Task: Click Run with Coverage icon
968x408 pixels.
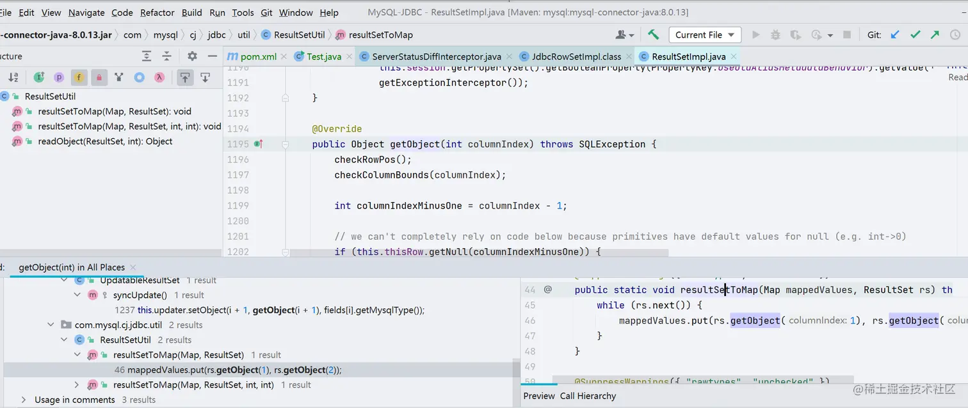Action: coord(796,35)
